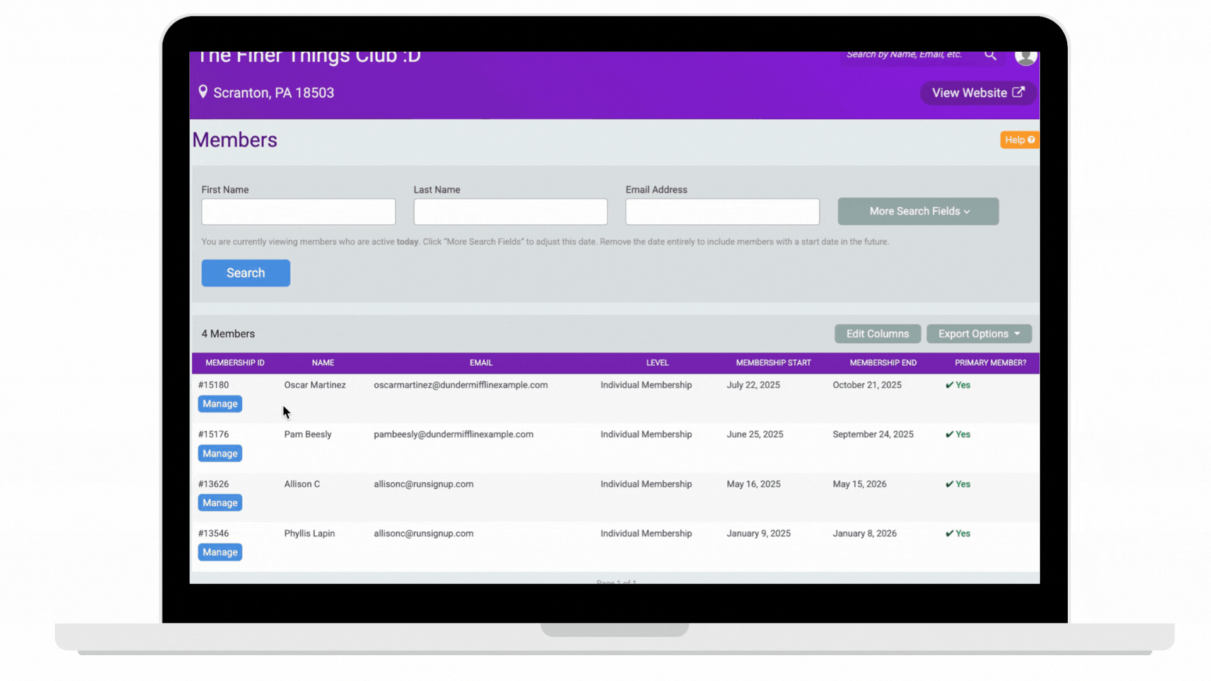Image resolution: width=1211 pixels, height=681 pixels.
Task: Open the user profile avatar icon
Action: [1026, 57]
